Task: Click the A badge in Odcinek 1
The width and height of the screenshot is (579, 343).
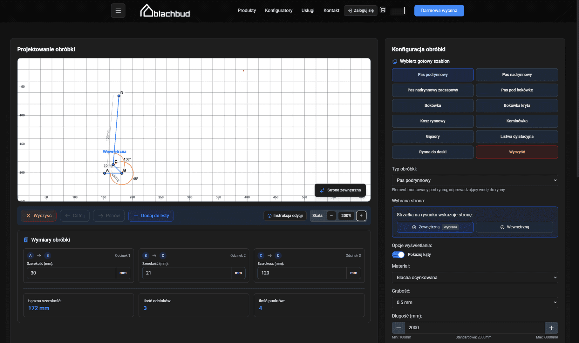Action: 30,256
